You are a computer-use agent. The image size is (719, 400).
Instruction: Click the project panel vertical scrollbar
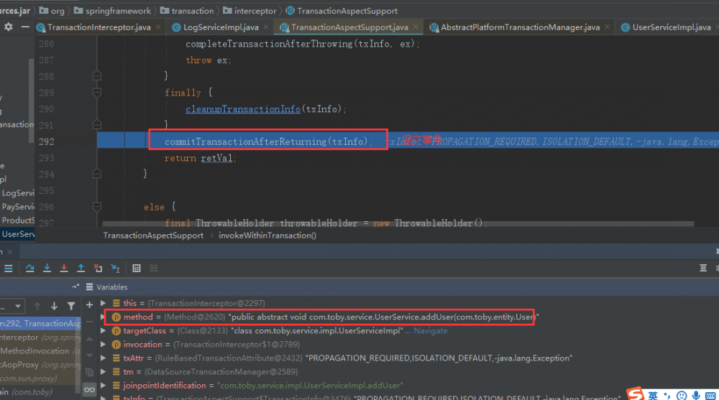click(x=31, y=101)
